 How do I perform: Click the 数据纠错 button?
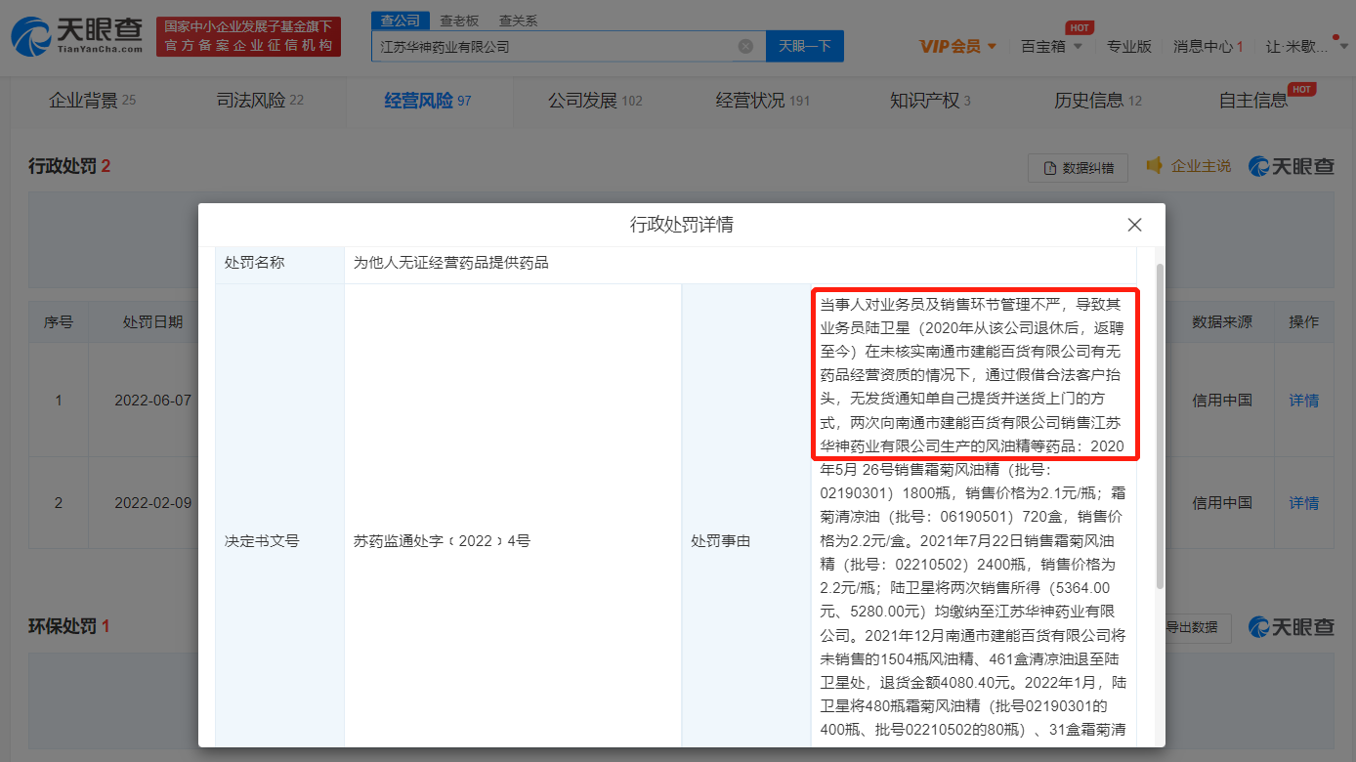tap(1078, 168)
